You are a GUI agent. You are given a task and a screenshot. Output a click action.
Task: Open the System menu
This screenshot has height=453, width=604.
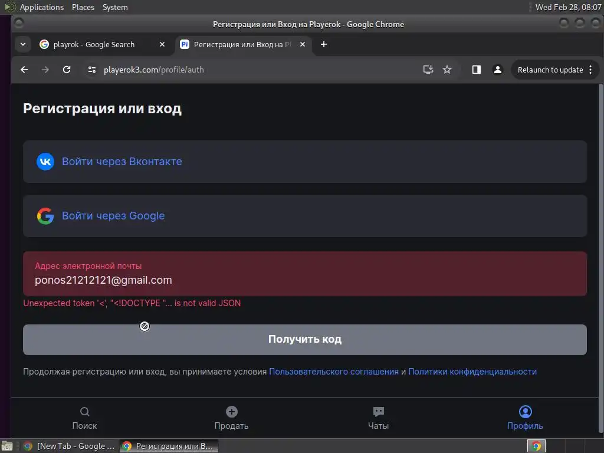coord(115,7)
